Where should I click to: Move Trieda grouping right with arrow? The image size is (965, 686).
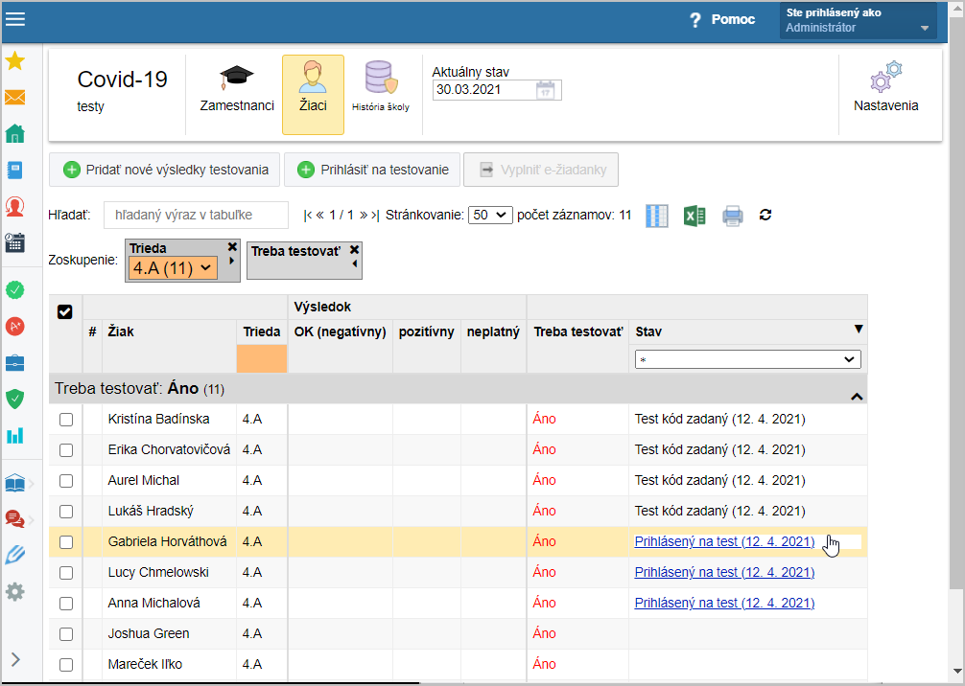(232, 261)
